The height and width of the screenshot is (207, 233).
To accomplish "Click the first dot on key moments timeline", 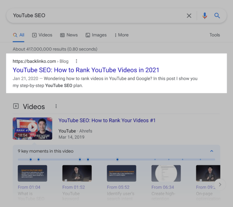I will pos(31,159).
